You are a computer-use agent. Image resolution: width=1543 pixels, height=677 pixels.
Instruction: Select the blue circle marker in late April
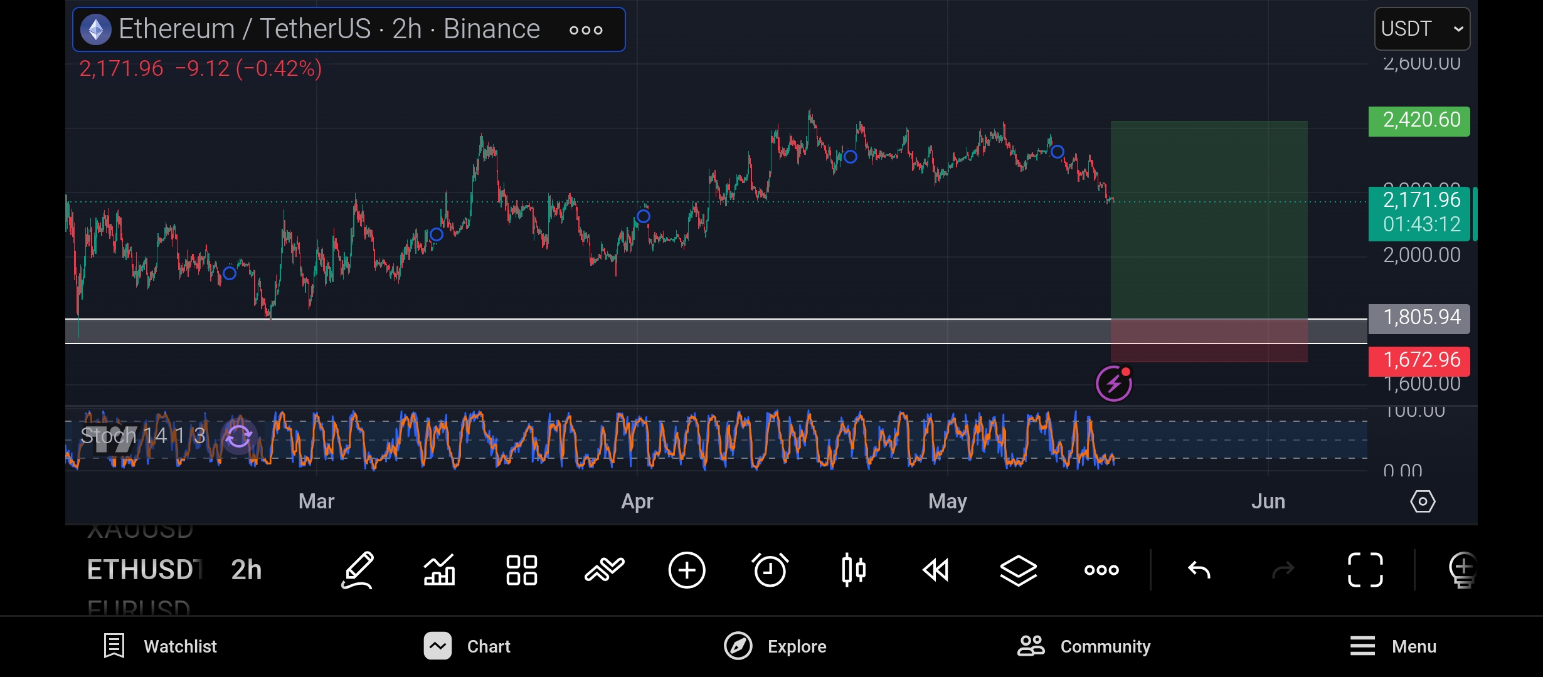(851, 157)
